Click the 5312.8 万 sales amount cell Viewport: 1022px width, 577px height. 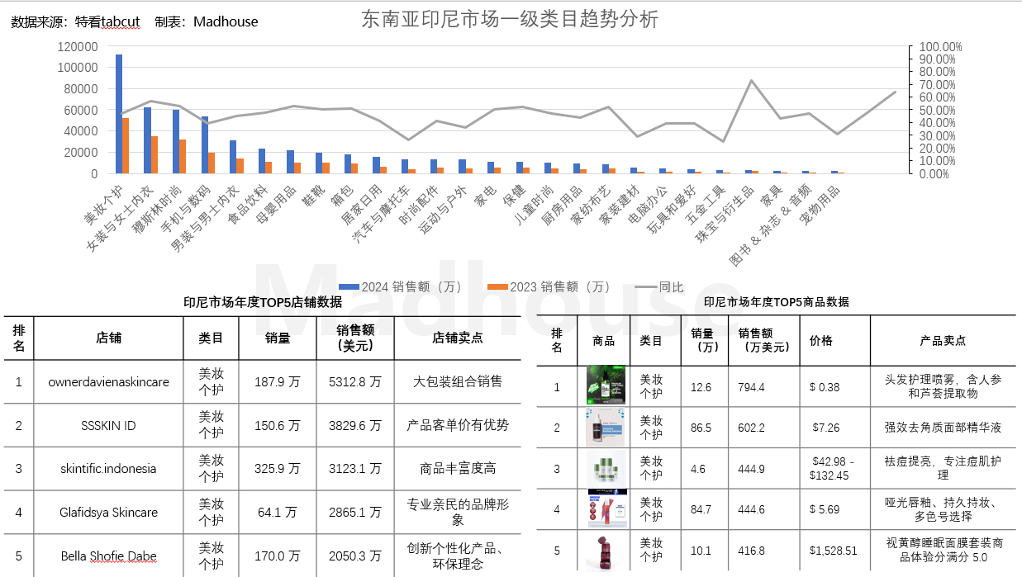[x=354, y=382]
